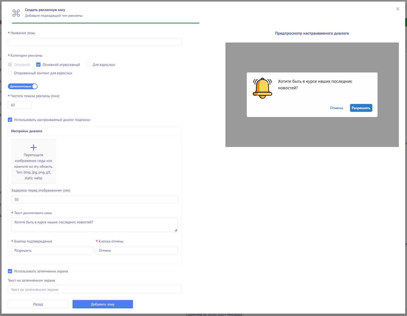Click the bell icon in the dialog preview
The height and width of the screenshot is (316, 407).
[x=262, y=88]
